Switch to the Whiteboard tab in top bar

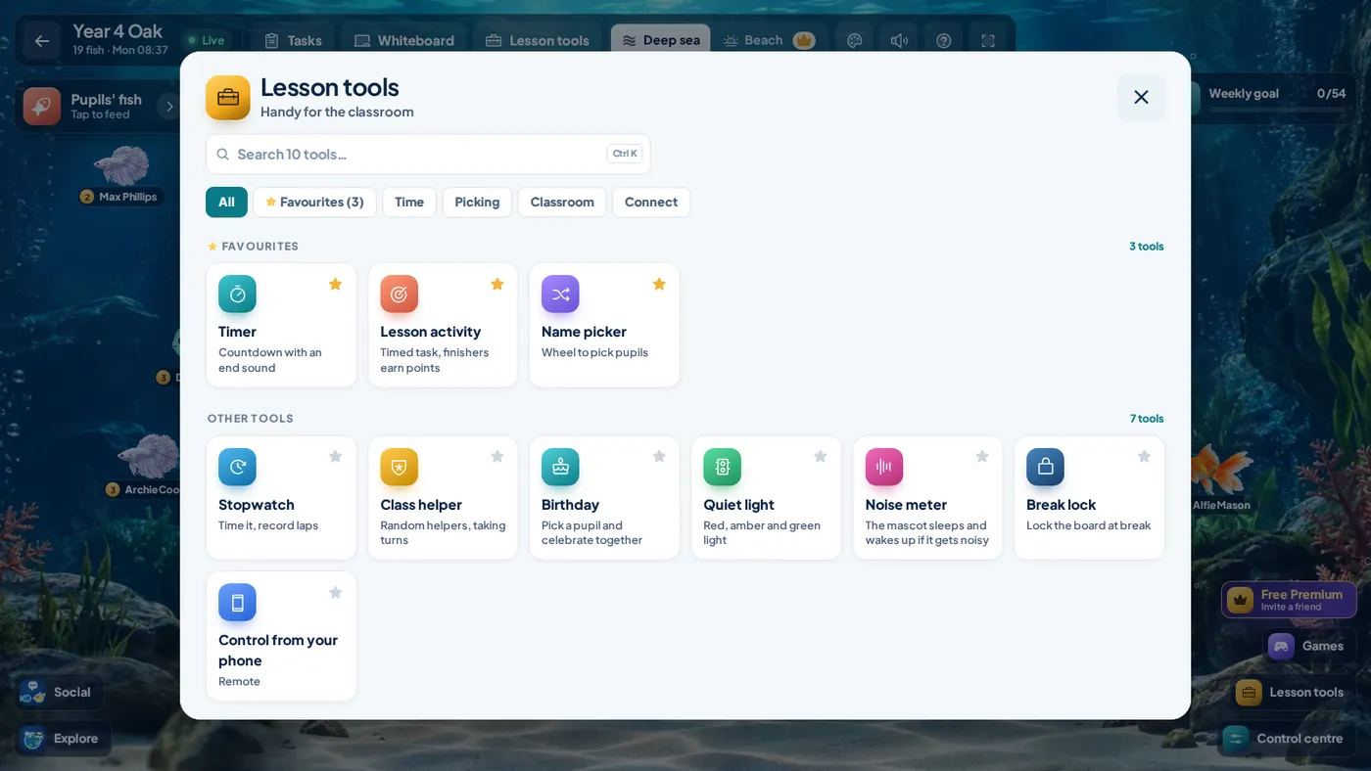(403, 40)
